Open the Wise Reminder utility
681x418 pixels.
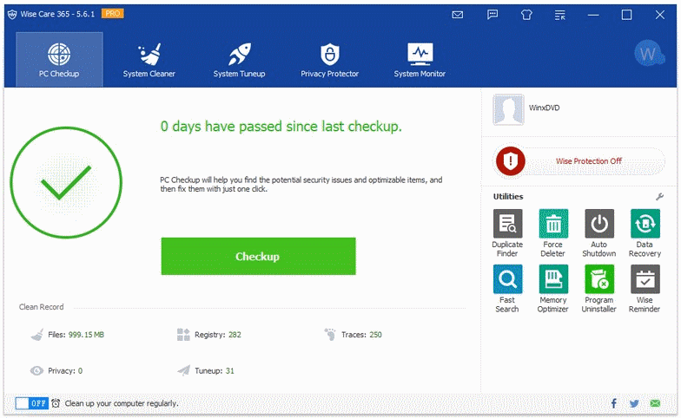[645, 289]
